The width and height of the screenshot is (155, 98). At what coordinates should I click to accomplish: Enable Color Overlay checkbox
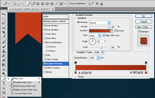[x=44, y=59]
